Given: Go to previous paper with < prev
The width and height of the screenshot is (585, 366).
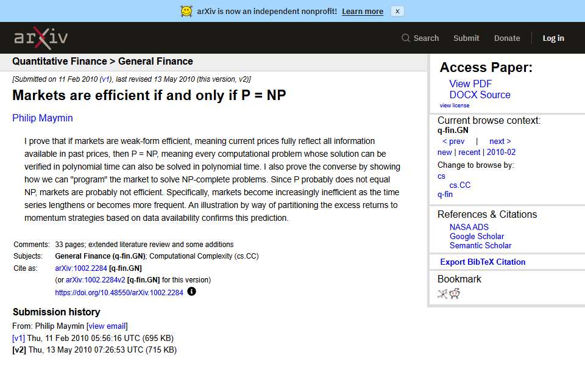Looking at the screenshot, I should [x=453, y=141].
